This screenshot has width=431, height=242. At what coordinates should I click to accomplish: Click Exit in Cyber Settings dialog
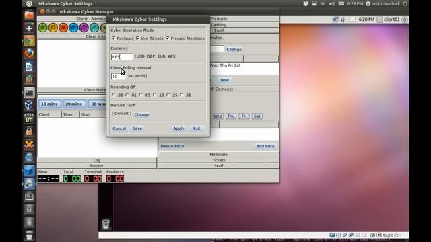coord(197,128)
